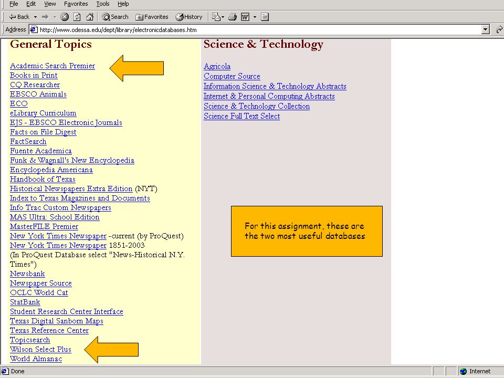Open the Handbook of Texas link
The height and width of the screenshot is (378, 504).
[x=43, y=180]
